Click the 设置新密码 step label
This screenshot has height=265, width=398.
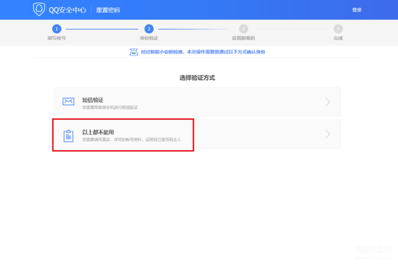[x=243, y=38]
